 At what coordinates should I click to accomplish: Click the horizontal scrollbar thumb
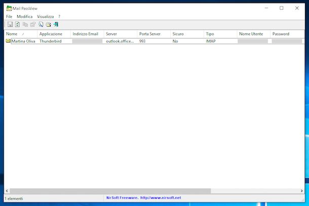[x=110, y=191]
